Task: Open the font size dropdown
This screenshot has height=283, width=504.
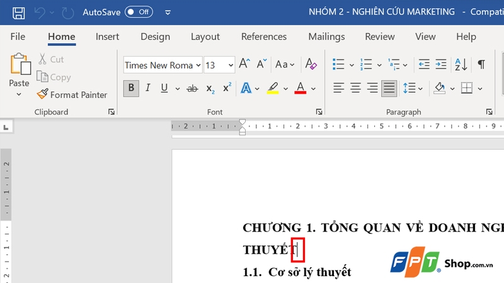Action: [x=231, y=65]
